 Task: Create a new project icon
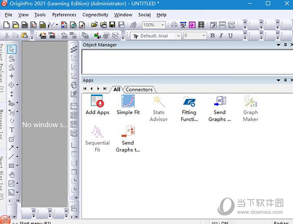[x=6, y=25]
